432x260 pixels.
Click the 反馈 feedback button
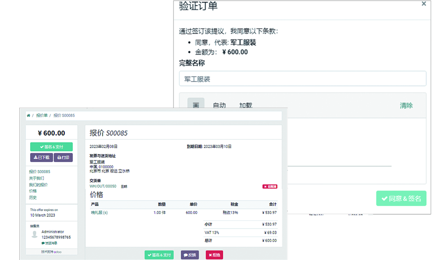(190, 255)
